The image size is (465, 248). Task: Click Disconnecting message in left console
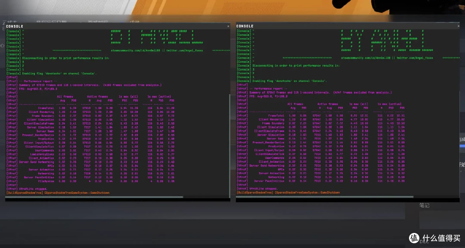(x=58, y=58)
